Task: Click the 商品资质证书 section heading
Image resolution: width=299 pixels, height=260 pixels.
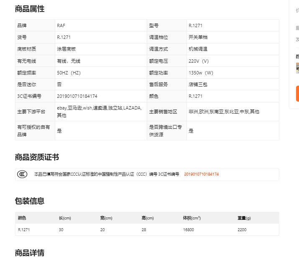Action: 37,157
